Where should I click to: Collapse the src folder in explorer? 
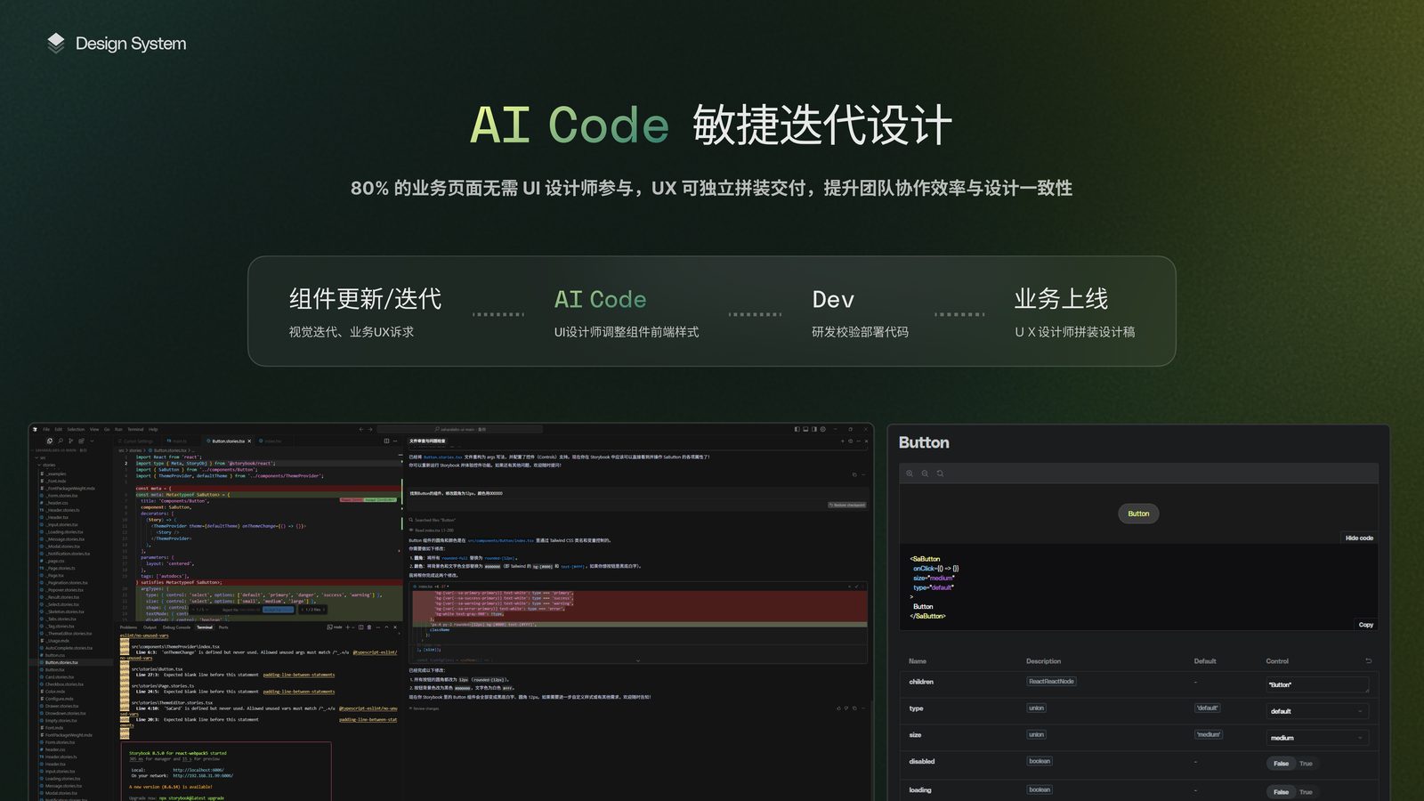(41, 457)
